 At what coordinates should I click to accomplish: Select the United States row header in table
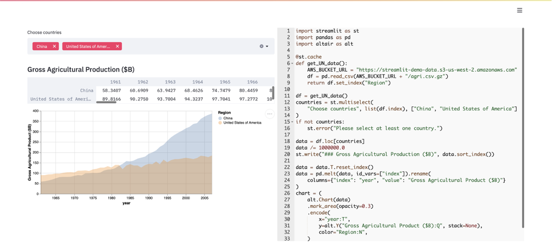point(61,99)
